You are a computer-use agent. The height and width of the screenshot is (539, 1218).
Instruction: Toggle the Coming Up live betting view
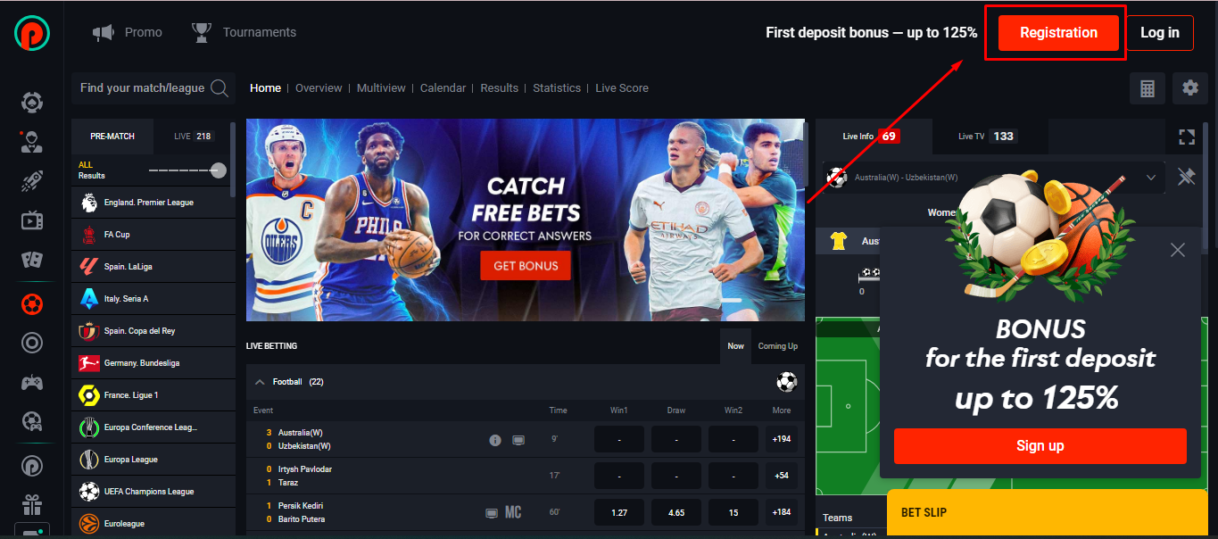(778, 346)
